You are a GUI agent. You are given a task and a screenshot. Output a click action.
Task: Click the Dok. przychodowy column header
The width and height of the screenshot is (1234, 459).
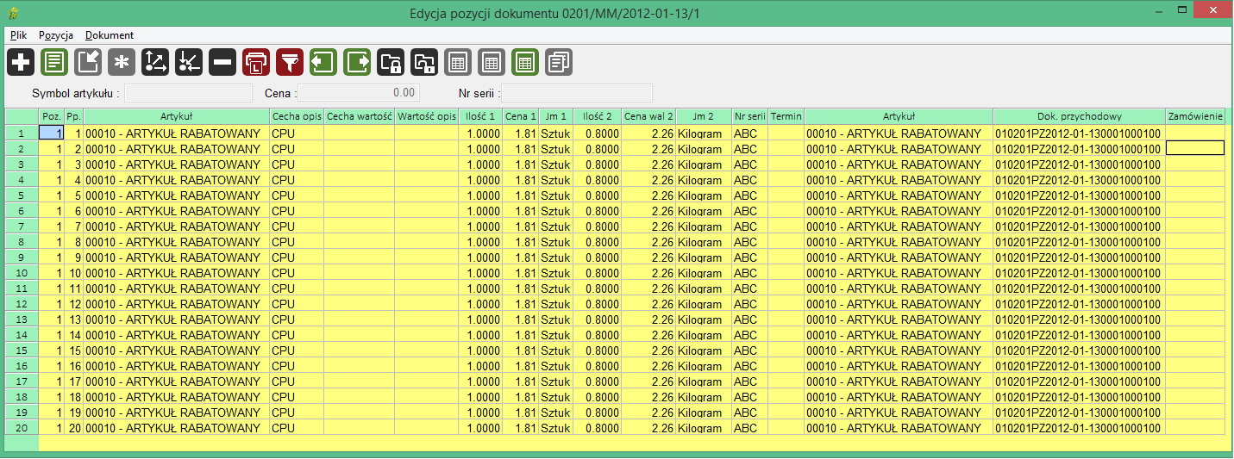pyautogui.click(x=1079, y=116)
